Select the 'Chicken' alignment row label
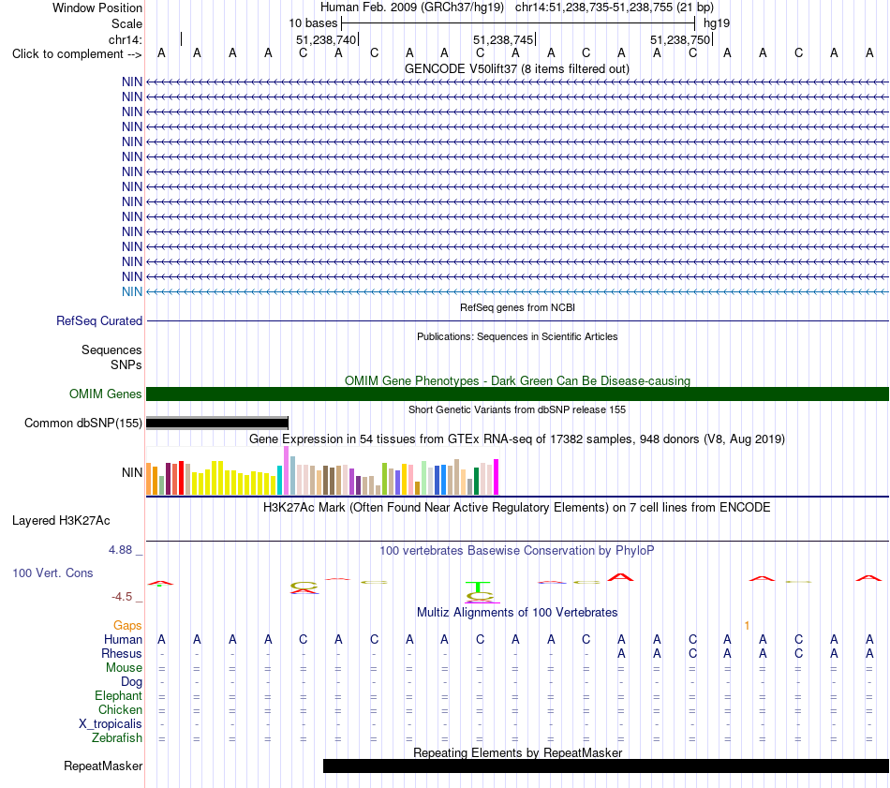 click(x=120, y=709)
